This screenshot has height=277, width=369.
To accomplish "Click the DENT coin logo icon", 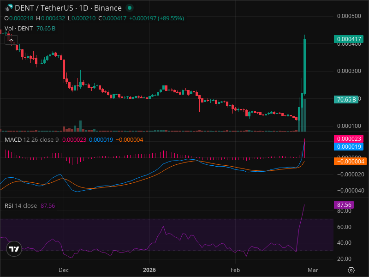I will 9,8.
